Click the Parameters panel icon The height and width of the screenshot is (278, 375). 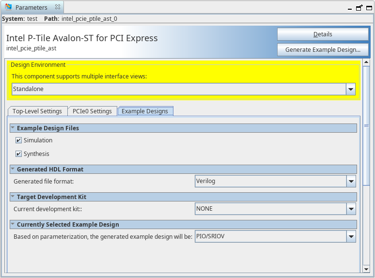click(8, 7)
